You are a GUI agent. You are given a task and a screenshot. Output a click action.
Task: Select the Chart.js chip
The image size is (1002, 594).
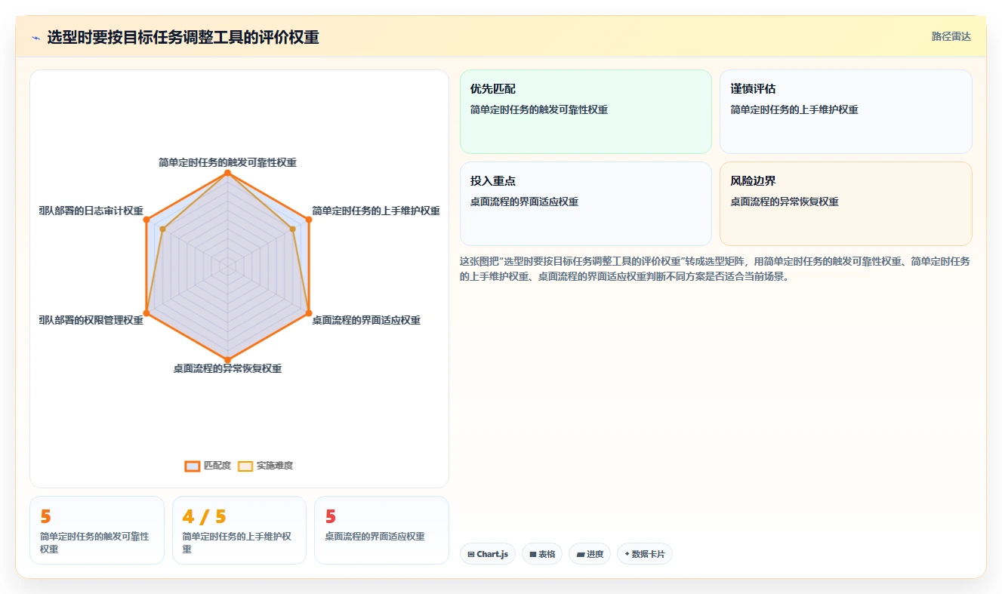tap(488, 554)
